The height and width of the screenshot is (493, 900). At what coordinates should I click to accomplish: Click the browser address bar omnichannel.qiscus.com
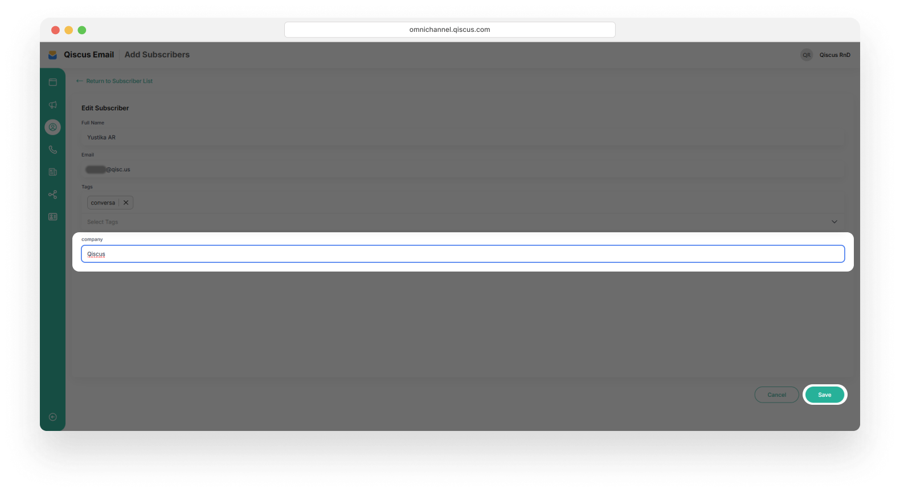[450, 30]
